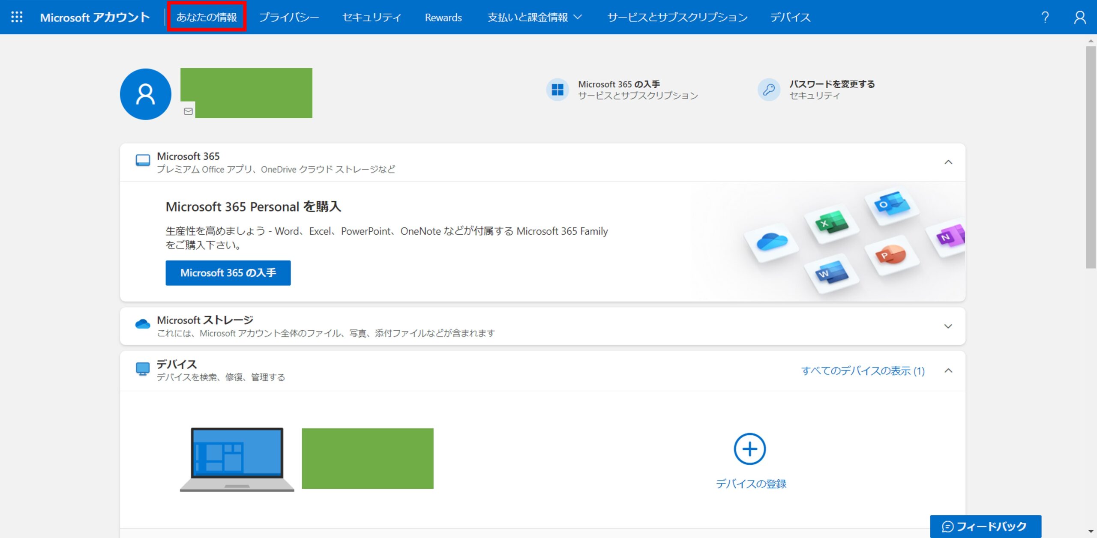Open the app launcher waffle icon
The width and height of the screenshot is (1097, 538).
coord(17,17)
